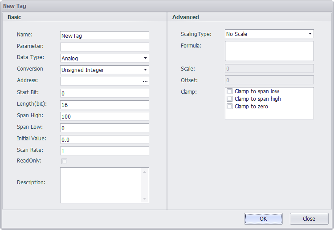Click the Length(bit) input box
This screenshot has width=334, height=230.
click(x=104, y=105)
